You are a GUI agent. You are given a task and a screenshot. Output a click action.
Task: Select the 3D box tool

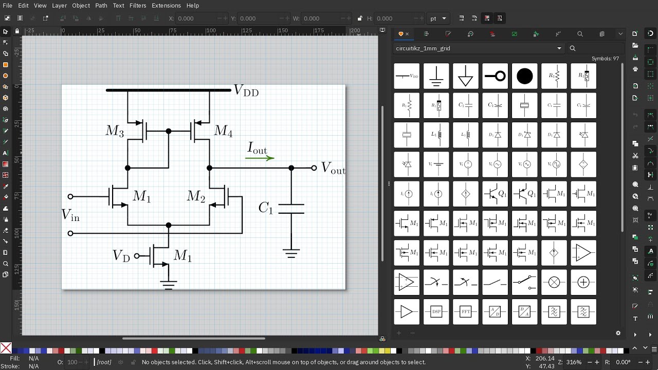pos(6,98)
